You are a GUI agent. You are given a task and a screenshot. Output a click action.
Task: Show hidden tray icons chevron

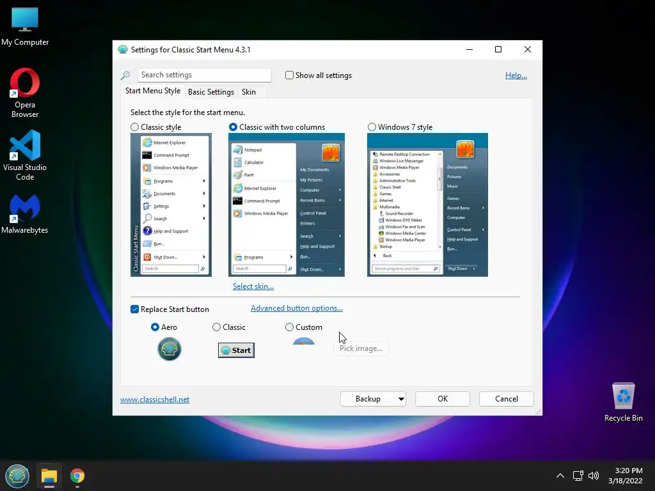[560, 476]
